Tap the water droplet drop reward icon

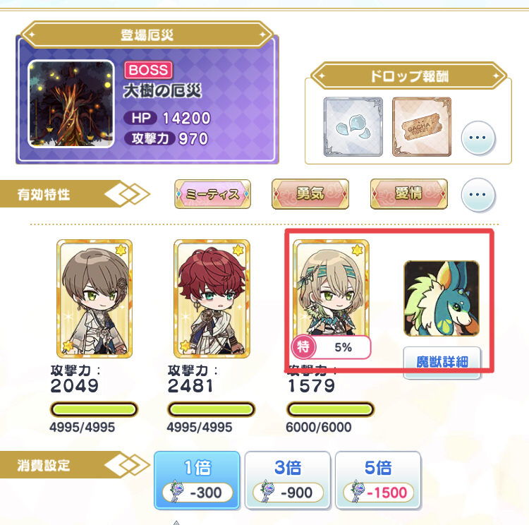click(x=353, y=126)
